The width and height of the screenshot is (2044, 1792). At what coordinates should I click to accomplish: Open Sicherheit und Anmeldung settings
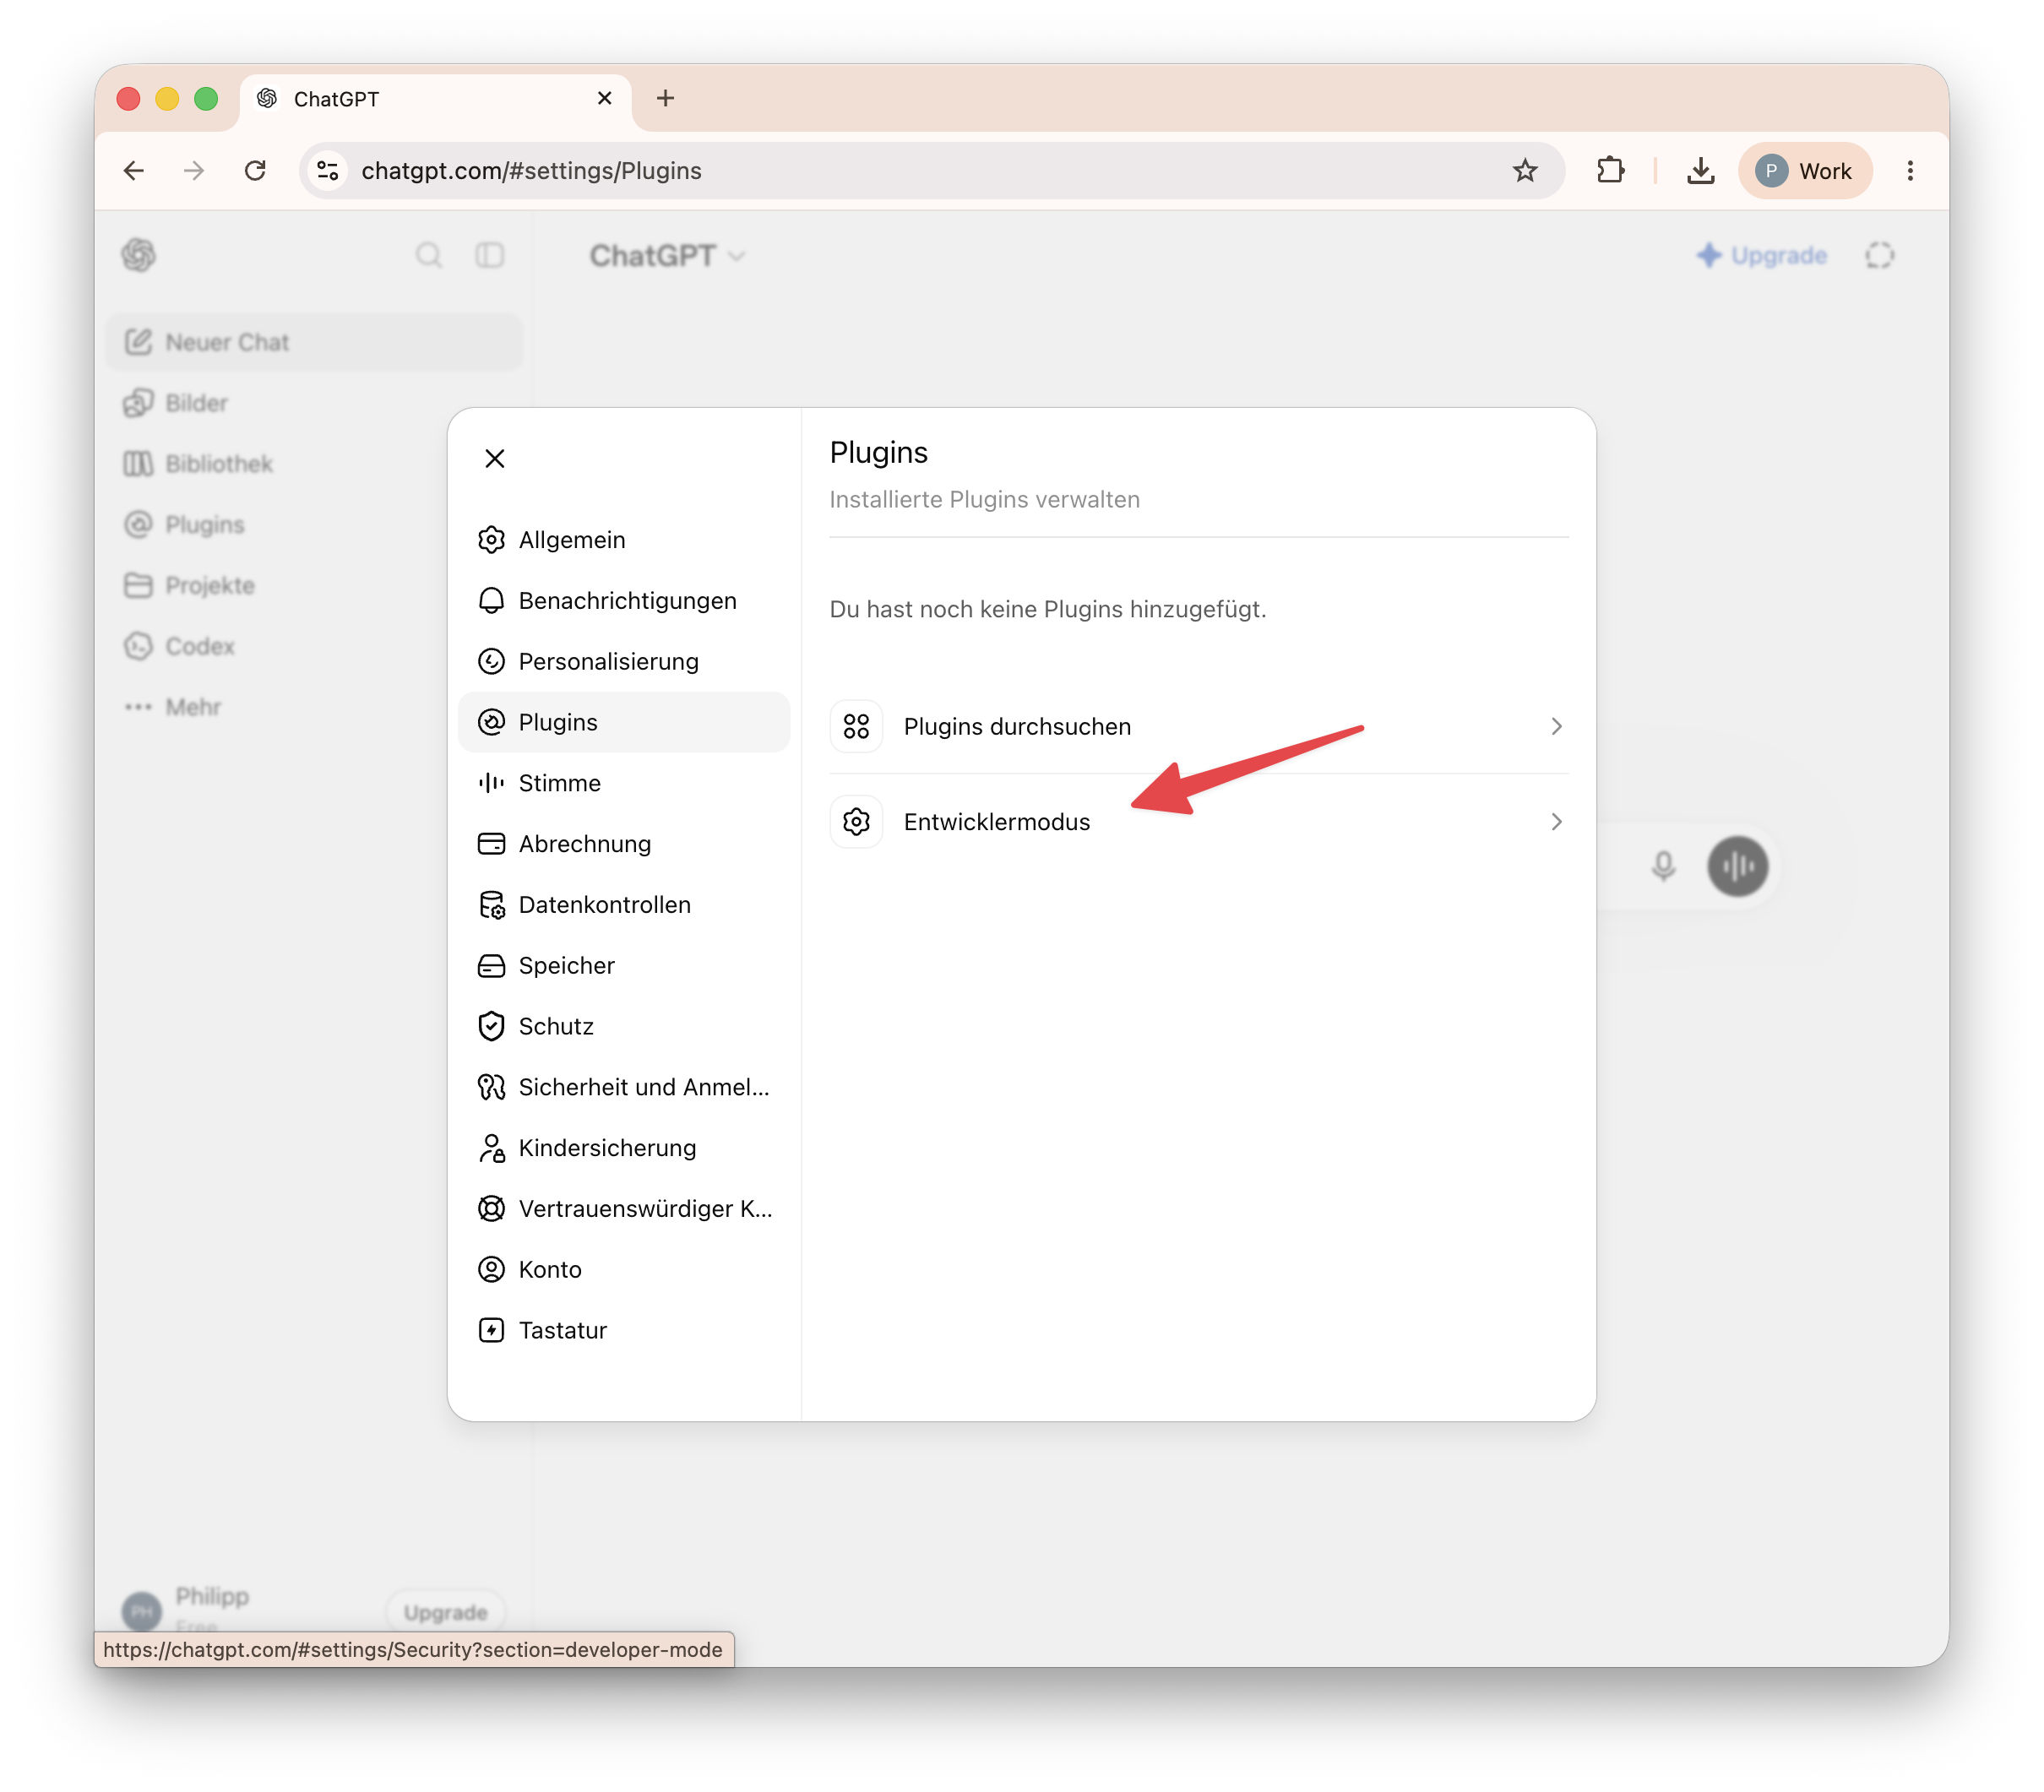click(624, 1087)
